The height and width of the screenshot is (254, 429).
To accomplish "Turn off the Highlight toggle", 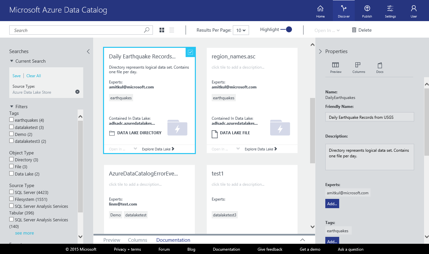I will [286, 30].
